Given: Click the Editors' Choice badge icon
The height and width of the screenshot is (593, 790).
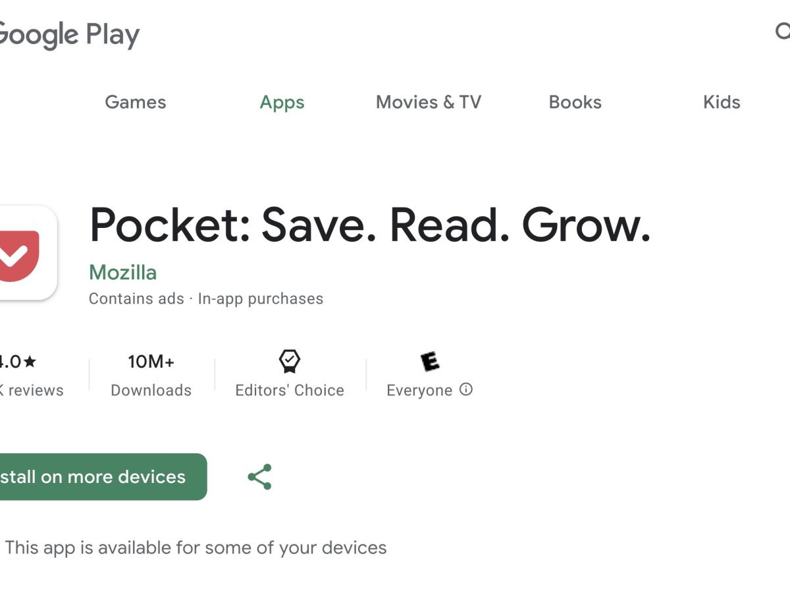Looking at the screenshot, I should click(290, 361).
